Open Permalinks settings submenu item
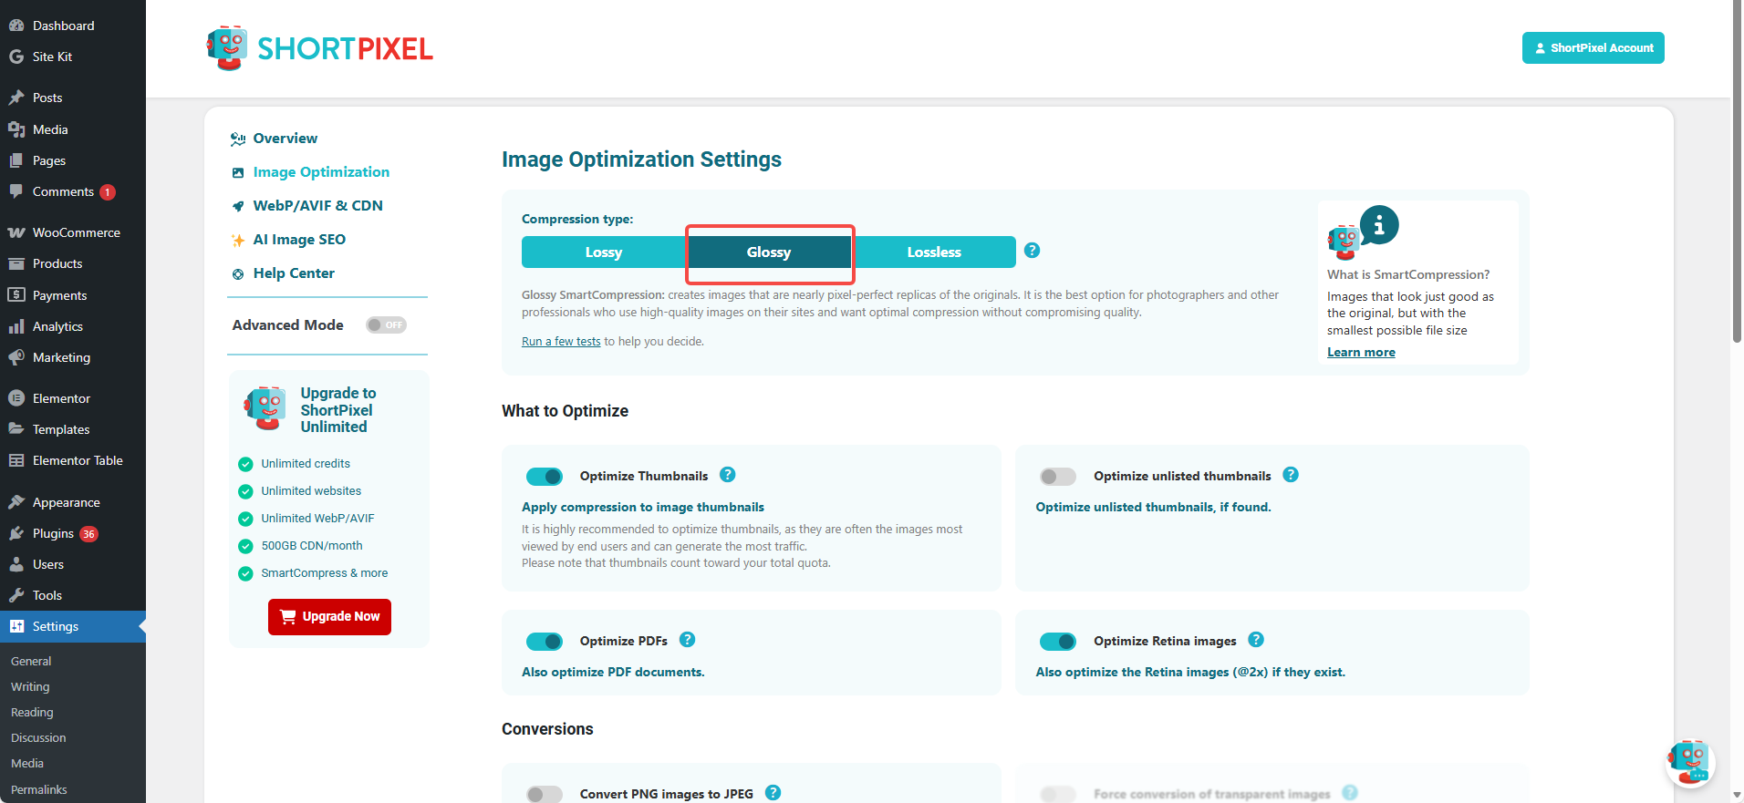 tap(39, 789)
